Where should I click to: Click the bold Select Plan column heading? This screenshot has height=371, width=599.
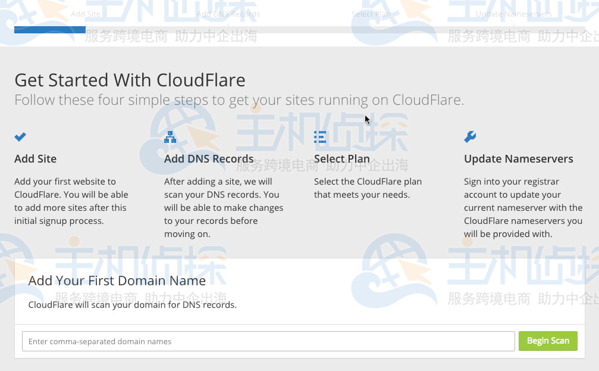[342, 159]
